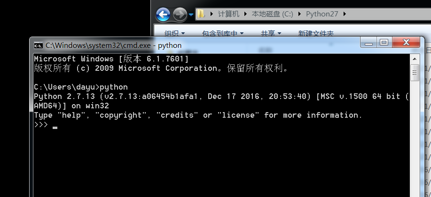Click the Explorer forward arrow button
This screenshot has height=197, width=431.
(180, 14)
